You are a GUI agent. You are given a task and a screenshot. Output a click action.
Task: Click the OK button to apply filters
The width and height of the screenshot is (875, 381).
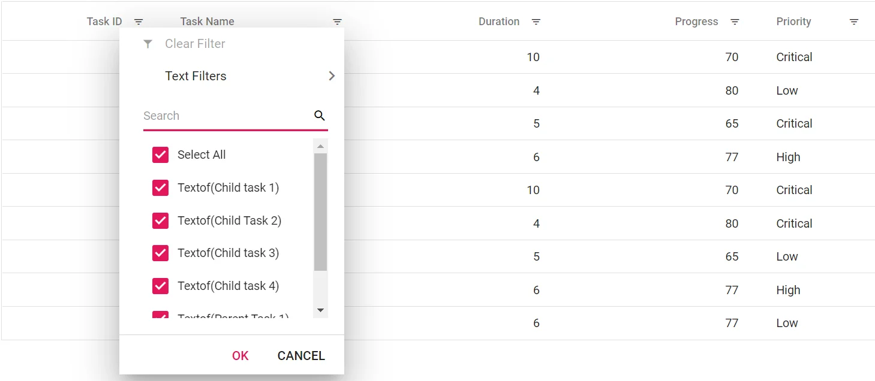pos(240,355)
